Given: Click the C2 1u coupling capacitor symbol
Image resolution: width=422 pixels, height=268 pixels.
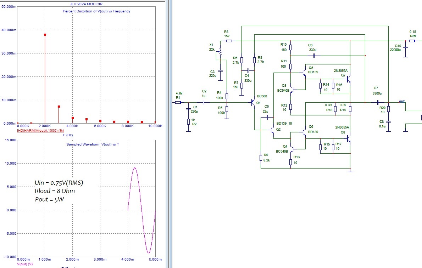Looking at the screenshot, I should point(204,102).
